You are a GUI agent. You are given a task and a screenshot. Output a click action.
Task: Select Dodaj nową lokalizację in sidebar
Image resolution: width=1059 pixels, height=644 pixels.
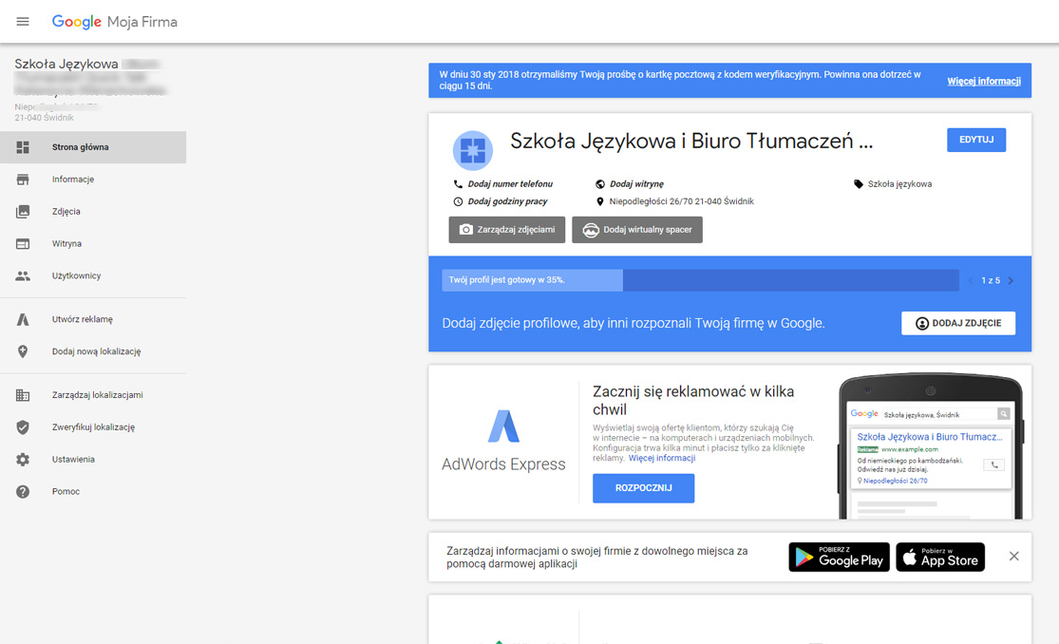pos(93,351)
